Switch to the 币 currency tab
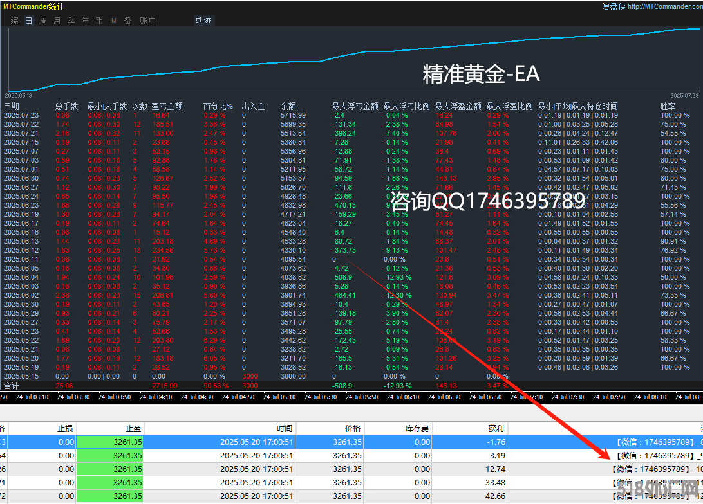This screenshot has height=504, width=703. click(x=99, y=21)
